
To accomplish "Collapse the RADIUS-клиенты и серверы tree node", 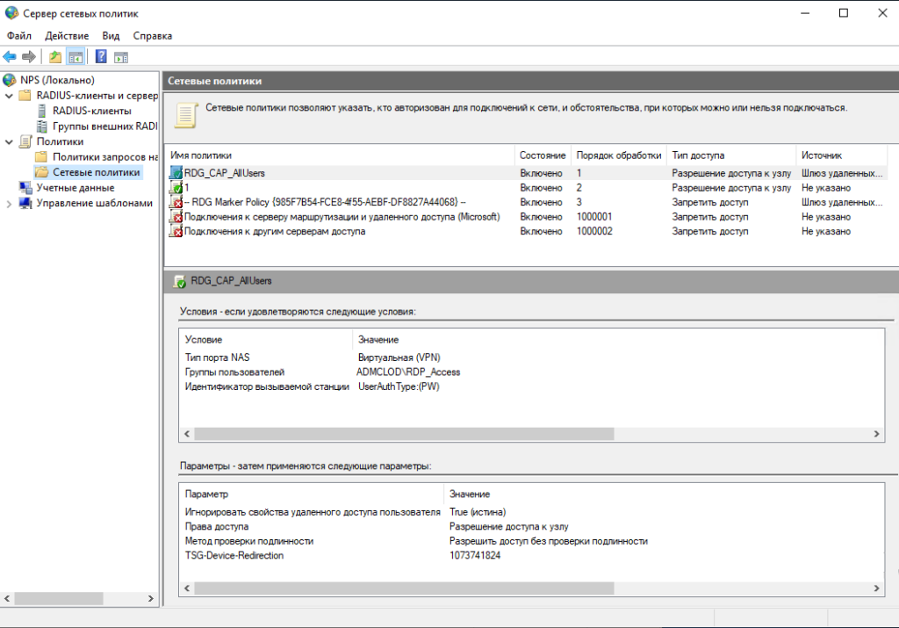I will pos(10,96).
